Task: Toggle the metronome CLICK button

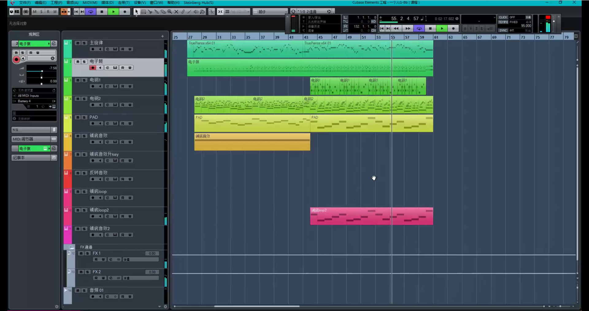Action: click(503, 17)
